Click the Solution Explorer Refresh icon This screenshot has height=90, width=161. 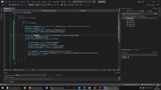pyautogui.click(x=138, y=11)
